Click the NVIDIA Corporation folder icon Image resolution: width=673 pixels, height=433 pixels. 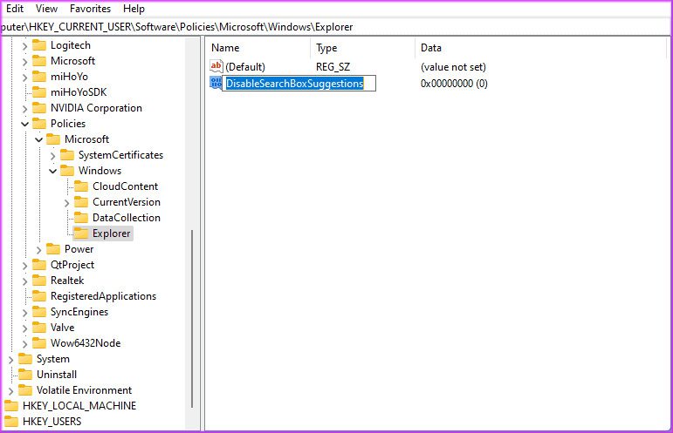click(x=39, y=108)
